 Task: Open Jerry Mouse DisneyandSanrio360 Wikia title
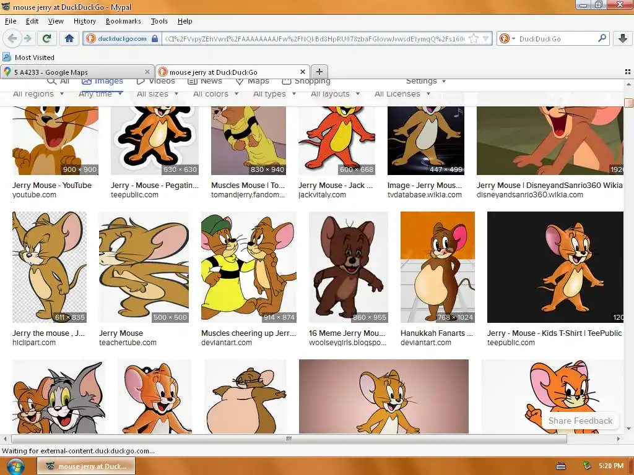coord(550,185)
